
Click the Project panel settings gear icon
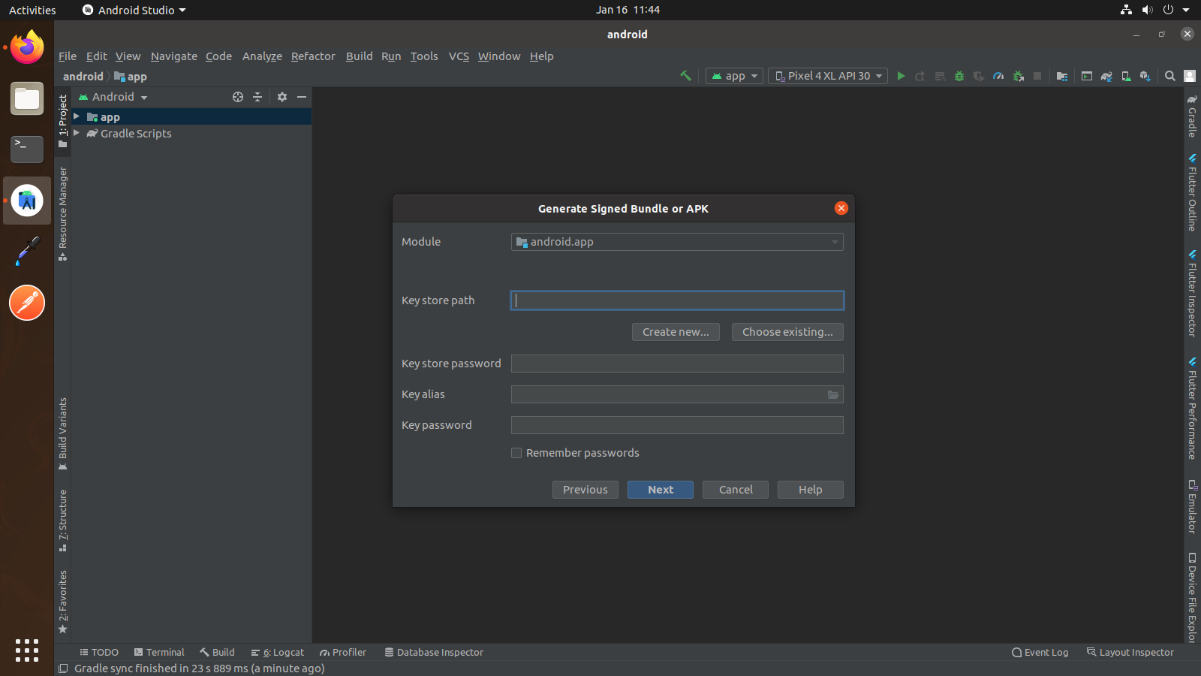282,97
